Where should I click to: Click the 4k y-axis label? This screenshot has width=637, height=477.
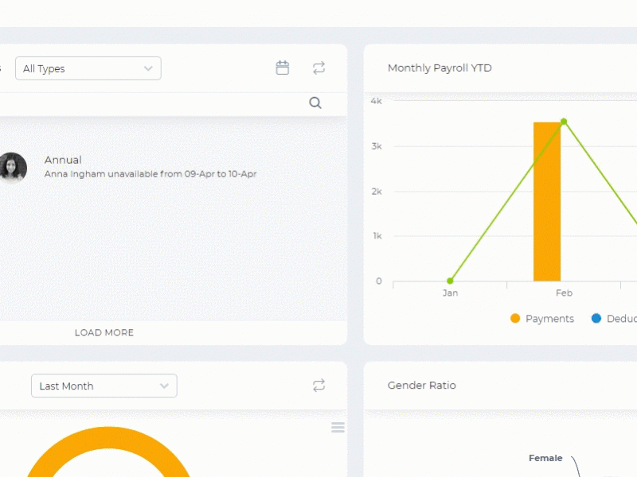click(x=376, y=101)
